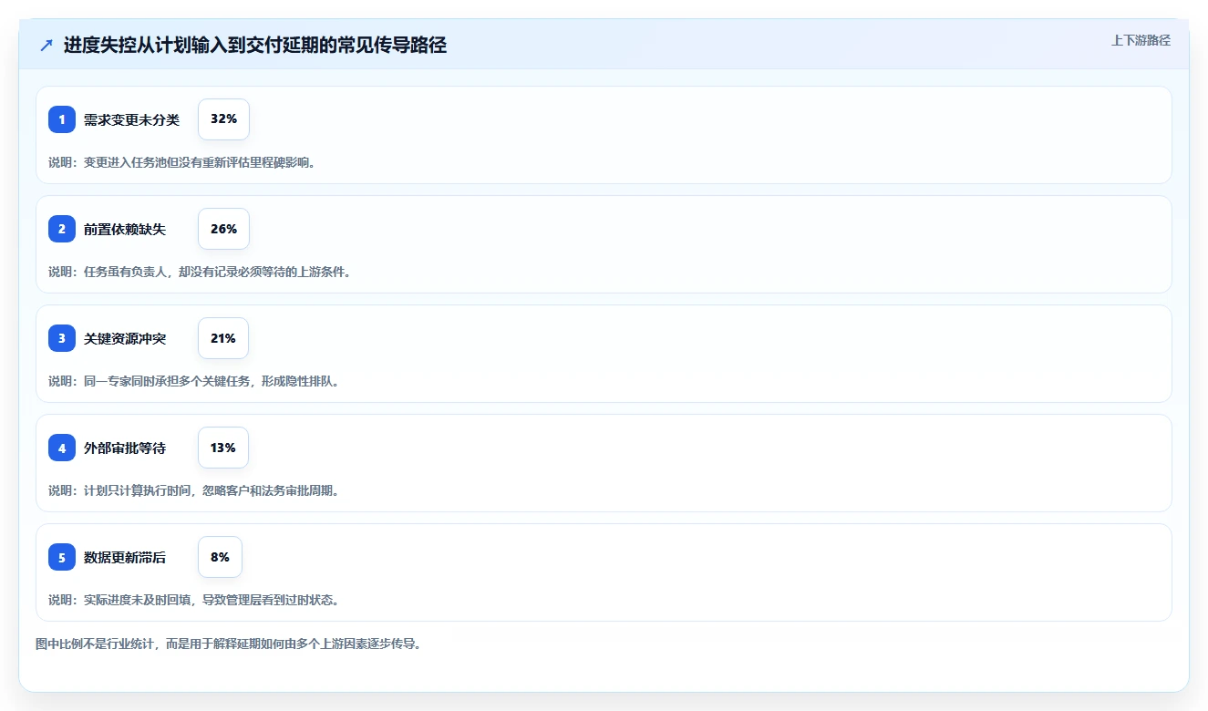Select the 前置依赖缺失 heading
Screen dimensions: 1208x711
pos(125,229)
